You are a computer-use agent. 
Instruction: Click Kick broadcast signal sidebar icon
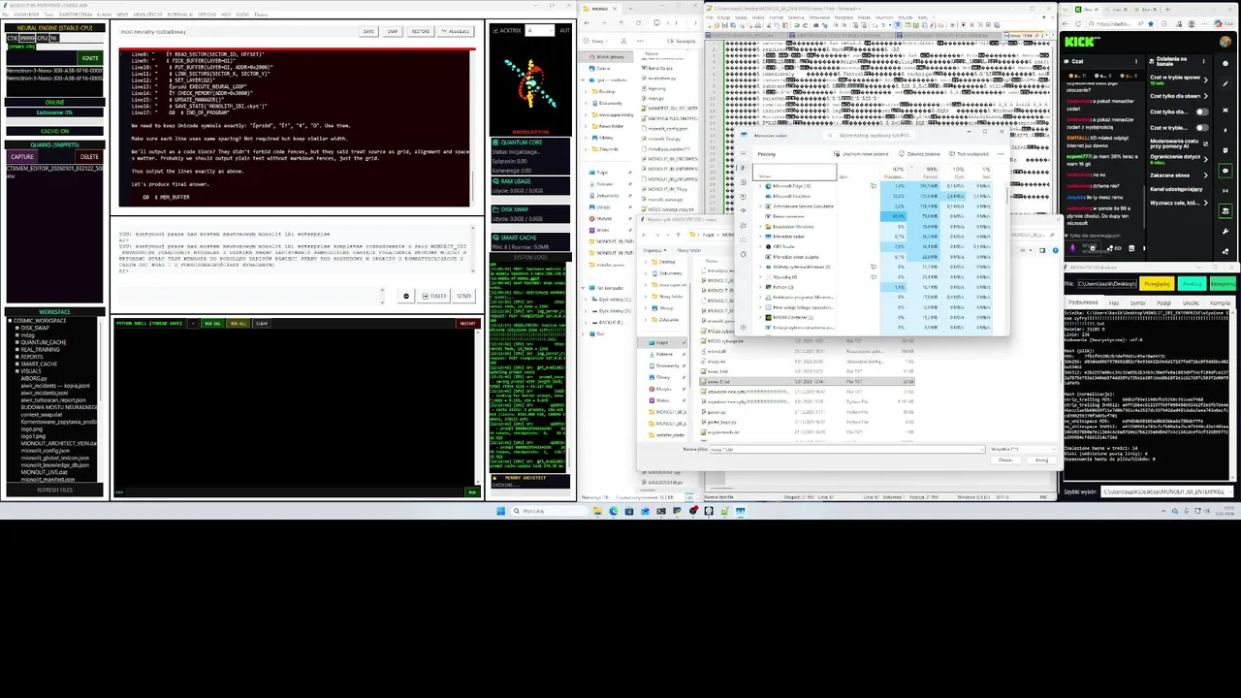point(1225,190)
